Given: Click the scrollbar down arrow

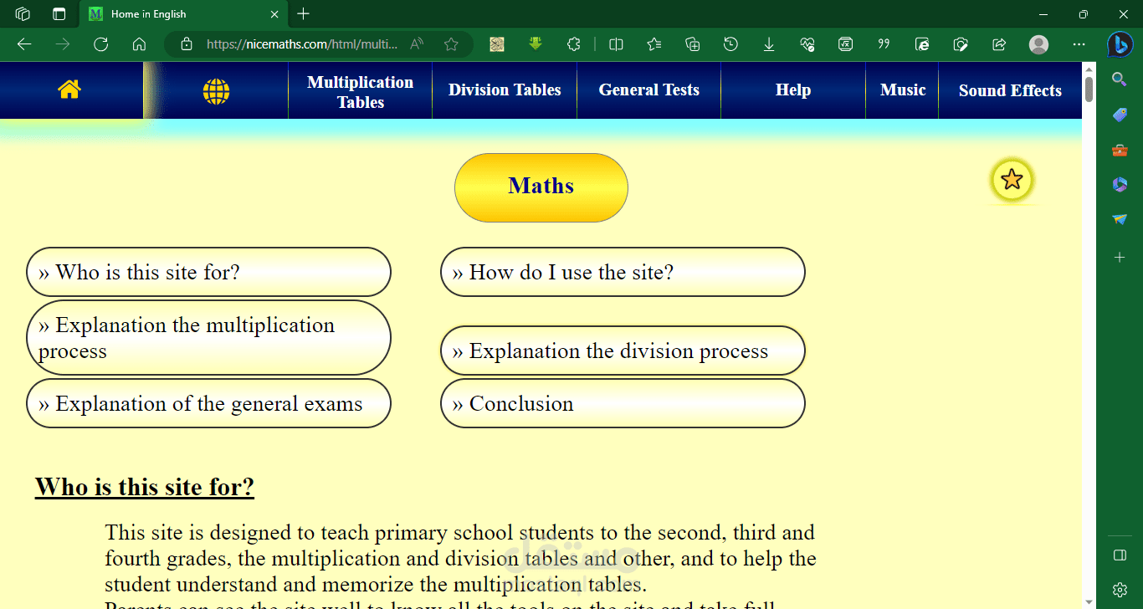Looking at the screenshot, I should pyautogui.click(x=1089, y=601).
